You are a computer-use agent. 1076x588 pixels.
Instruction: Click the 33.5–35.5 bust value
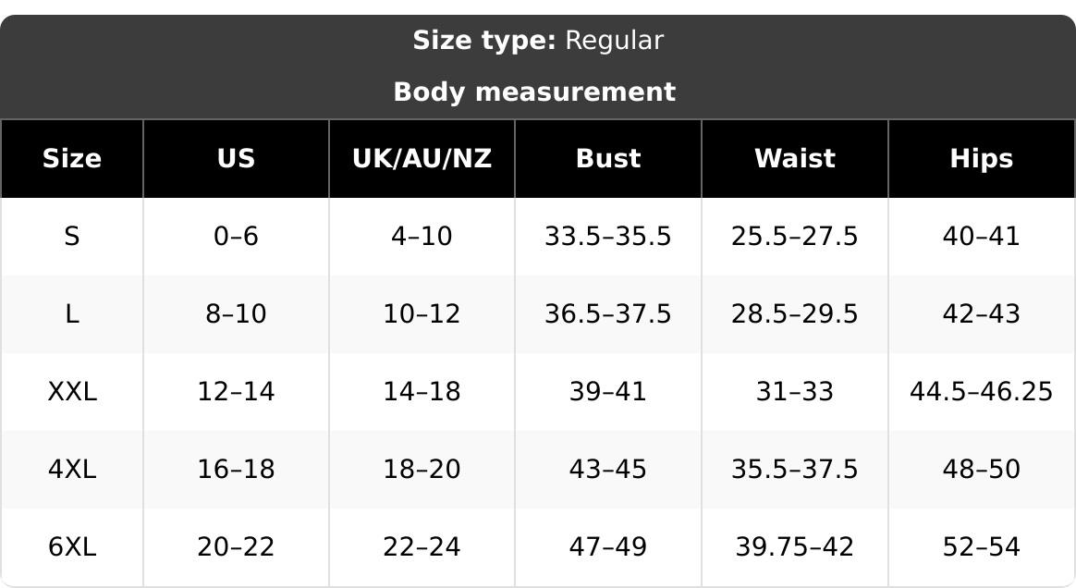coord(608,236)
